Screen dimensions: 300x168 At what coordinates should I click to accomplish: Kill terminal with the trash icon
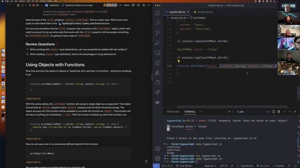tap(279, 112)
